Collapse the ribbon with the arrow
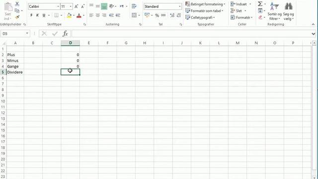318x179 pixels. point(313,24)
